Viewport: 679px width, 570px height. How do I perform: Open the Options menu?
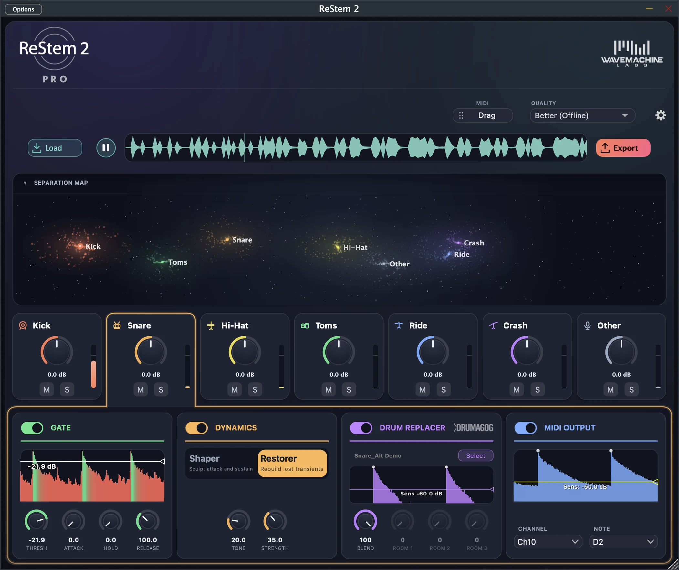pyautogui.click(x=23, y=9)
